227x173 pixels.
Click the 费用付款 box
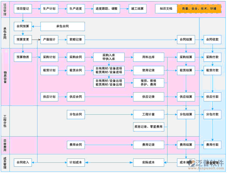point(212,145)
